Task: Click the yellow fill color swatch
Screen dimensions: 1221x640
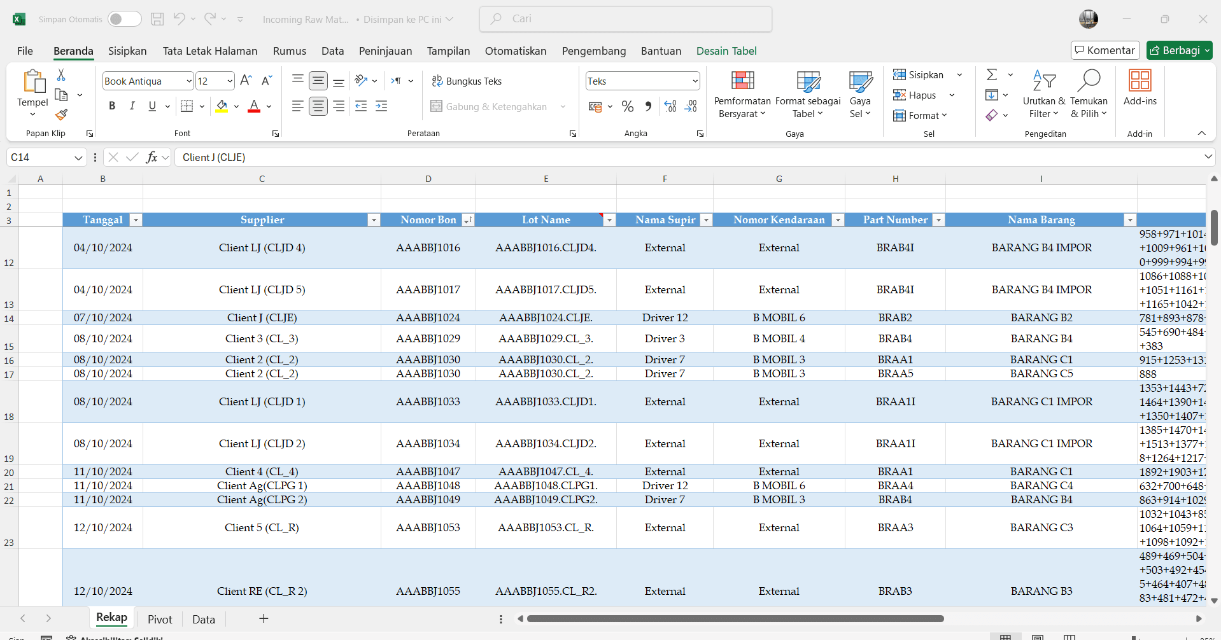Action: pyautogui.click(x=222, y=106)
